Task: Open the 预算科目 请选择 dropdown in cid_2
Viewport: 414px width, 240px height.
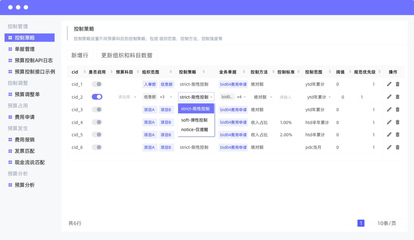Action: pyautogui.click(x=127, y=97)
